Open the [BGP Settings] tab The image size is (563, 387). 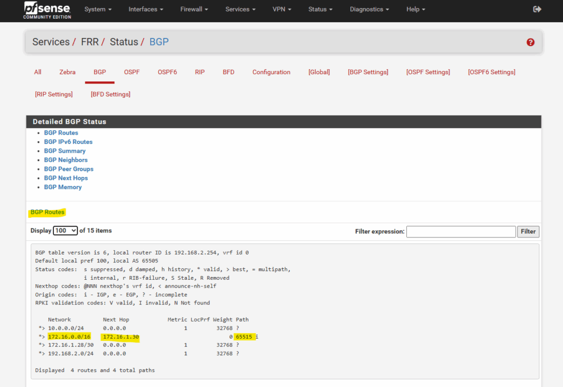click(368, 72)
